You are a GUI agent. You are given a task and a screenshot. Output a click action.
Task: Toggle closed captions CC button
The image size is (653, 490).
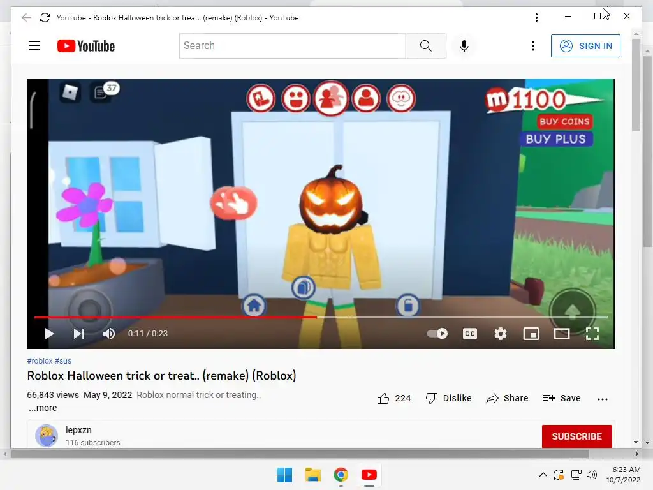(470, 334)
